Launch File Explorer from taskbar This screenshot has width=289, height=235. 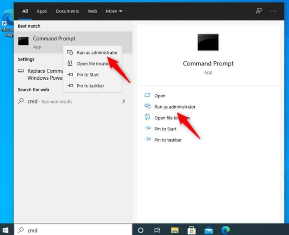pyautogui.click(x=174, y=230)
